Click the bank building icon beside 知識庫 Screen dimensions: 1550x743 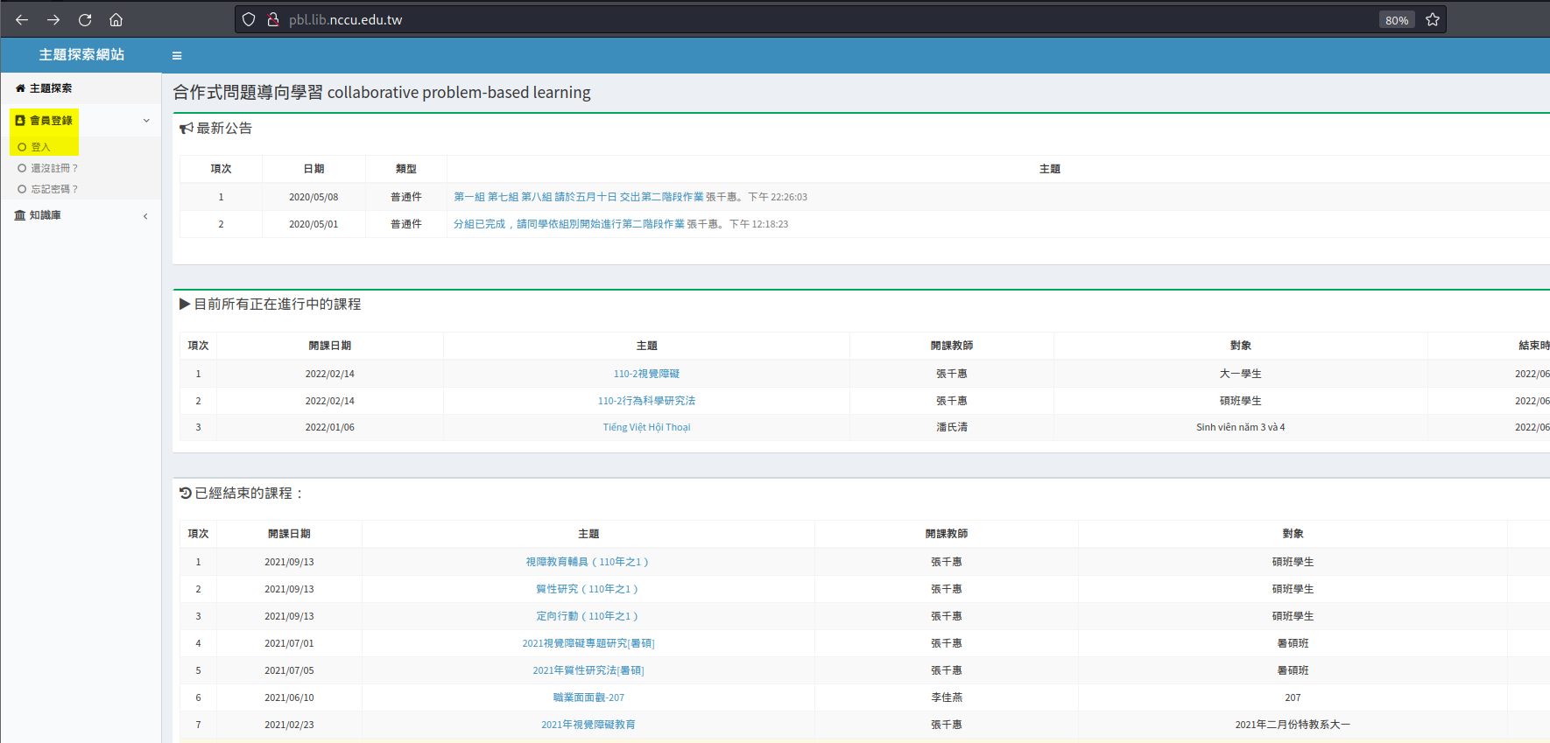(x=20, y=215)
